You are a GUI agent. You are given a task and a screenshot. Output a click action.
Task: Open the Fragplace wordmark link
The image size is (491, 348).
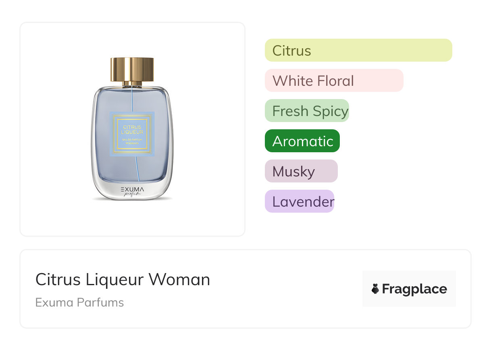coord(414,289)
